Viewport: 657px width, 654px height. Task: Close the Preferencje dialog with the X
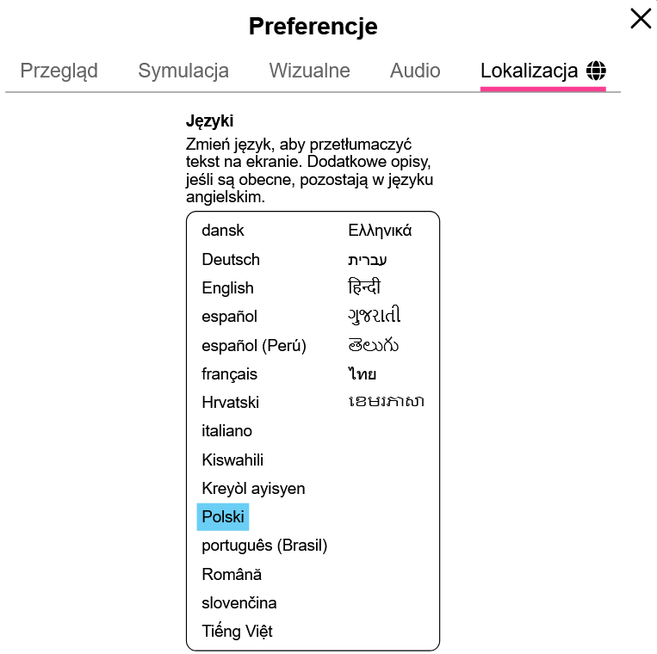tap(640, 19)
